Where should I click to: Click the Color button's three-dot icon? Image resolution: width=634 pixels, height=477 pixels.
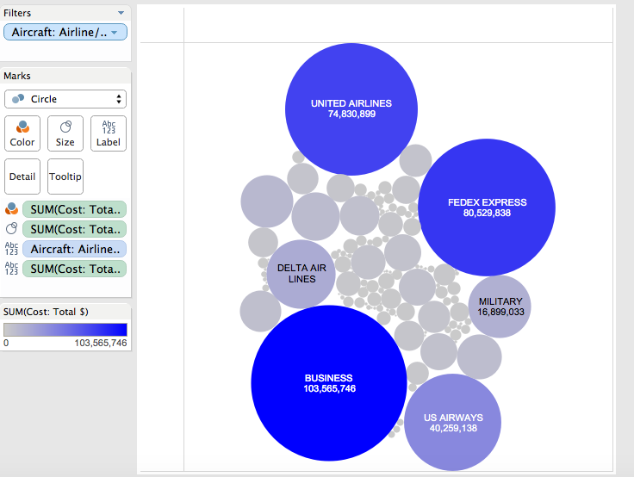(x=22, y=127)
